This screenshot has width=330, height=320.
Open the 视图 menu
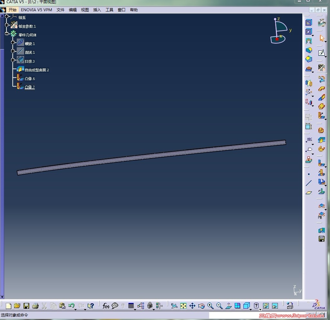[85, 10]
